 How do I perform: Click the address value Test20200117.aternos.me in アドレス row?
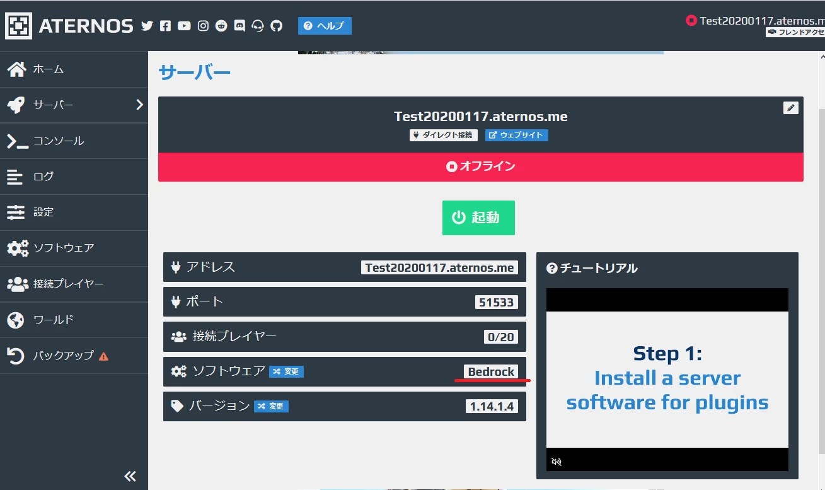pyautogui.click(x=439, y=267)
